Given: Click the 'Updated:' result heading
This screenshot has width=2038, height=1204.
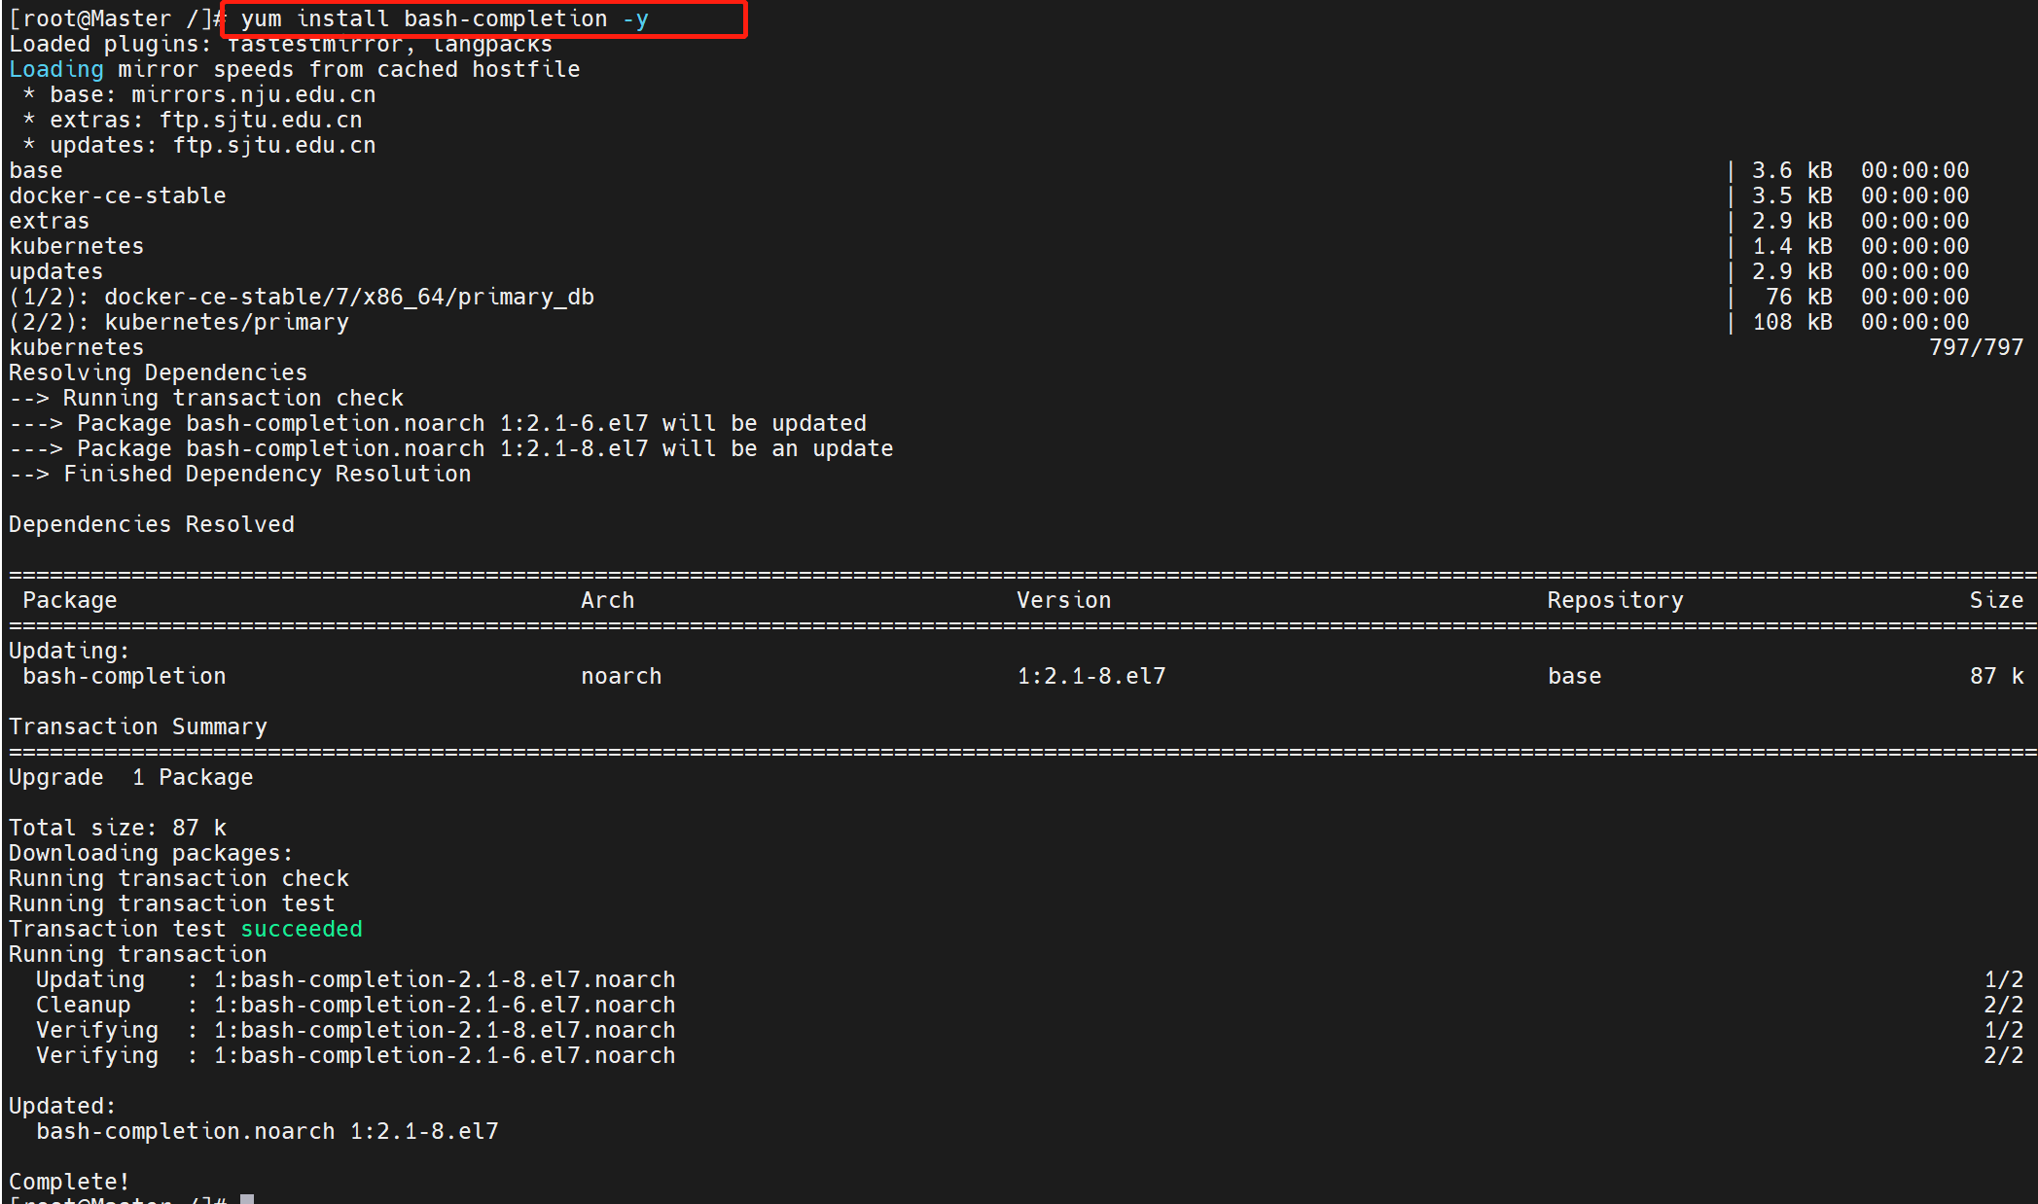Looking at the screenshot, I should pos(61,1106).
